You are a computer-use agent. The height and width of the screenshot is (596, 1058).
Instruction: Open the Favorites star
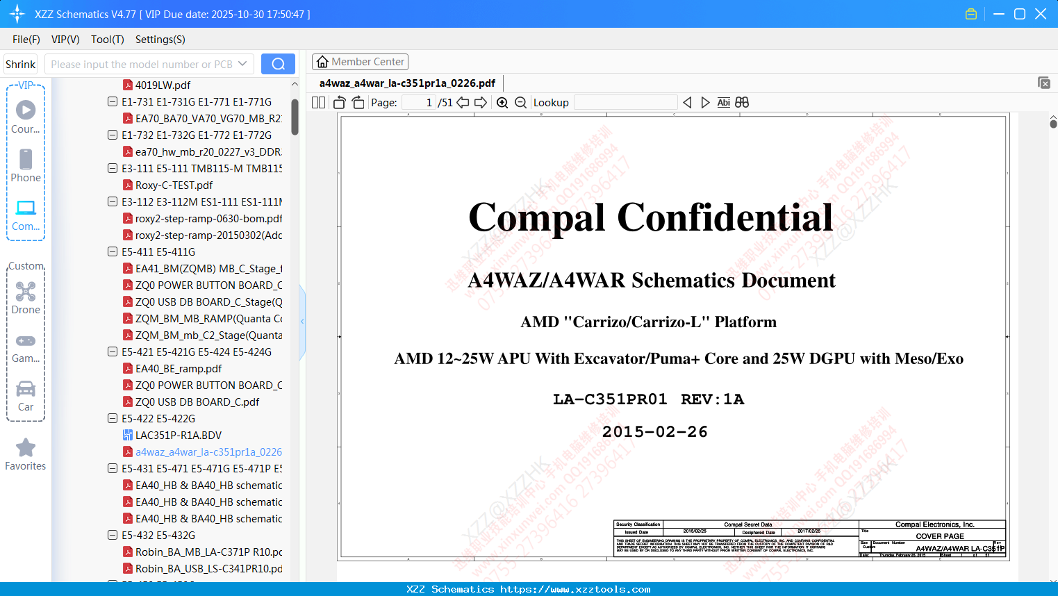tap(26, 454)
